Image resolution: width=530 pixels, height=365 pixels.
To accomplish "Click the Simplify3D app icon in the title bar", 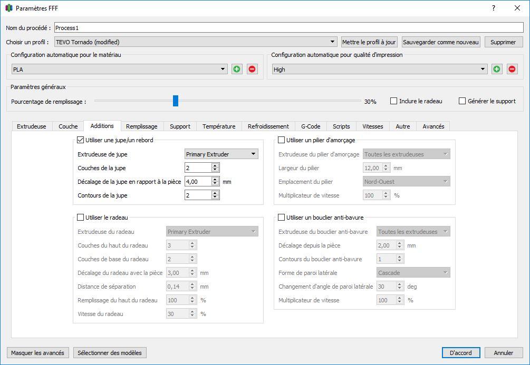I will [x=9, y=8].
